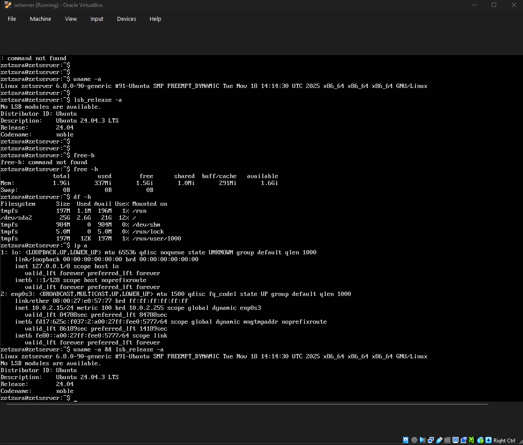Open Help from the menu bar
523x445 pixels.
(155, 19)
